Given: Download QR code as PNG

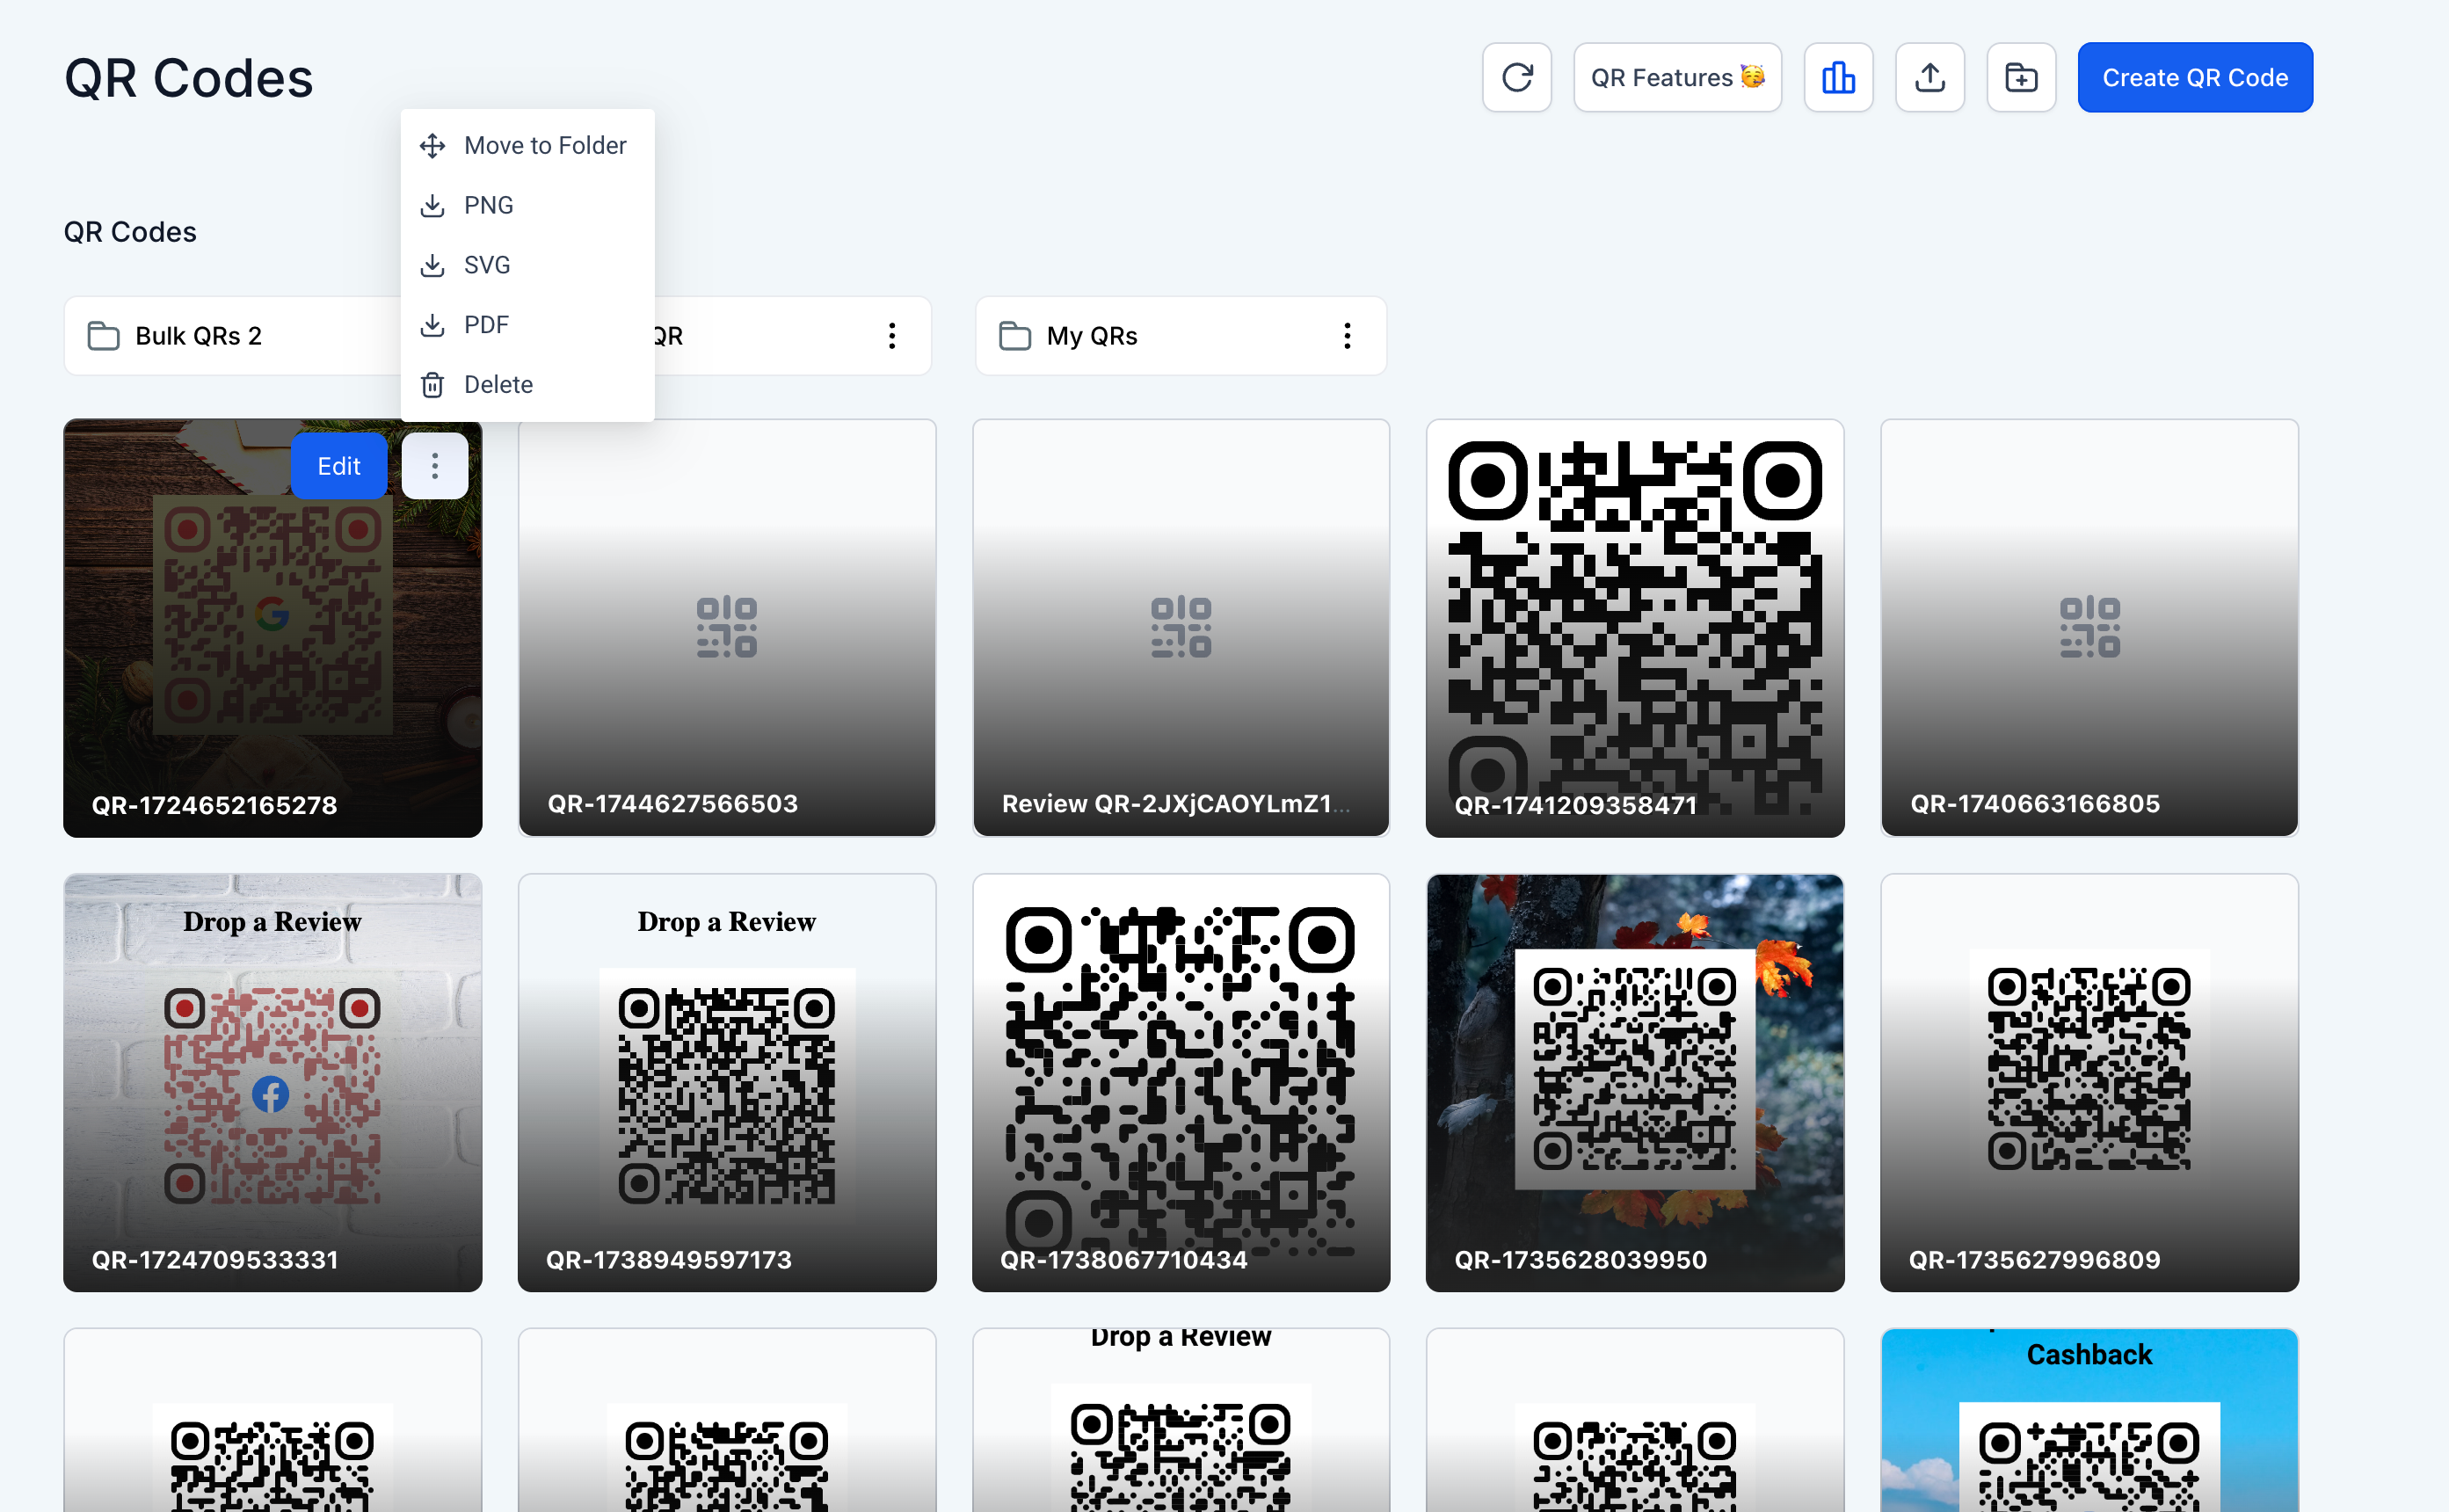Looking at the screenshot, I should (489, 206).
